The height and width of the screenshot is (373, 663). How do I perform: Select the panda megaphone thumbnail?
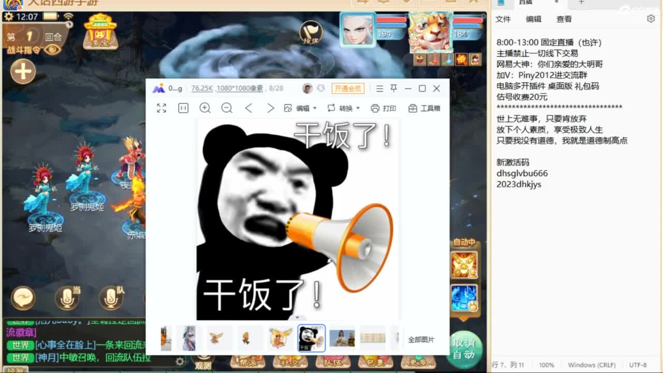click(312, 338)
